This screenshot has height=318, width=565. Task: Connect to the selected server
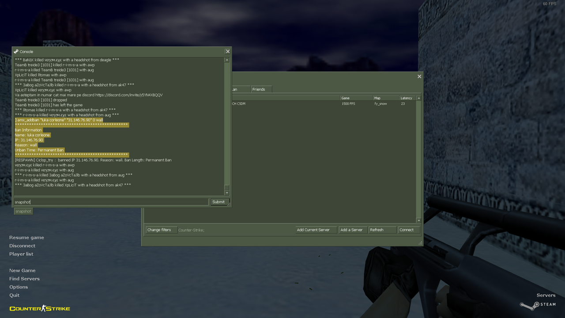coord(408,230)
